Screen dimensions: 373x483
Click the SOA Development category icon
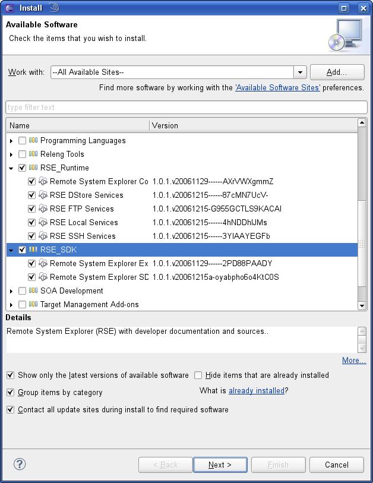point(33,291)
